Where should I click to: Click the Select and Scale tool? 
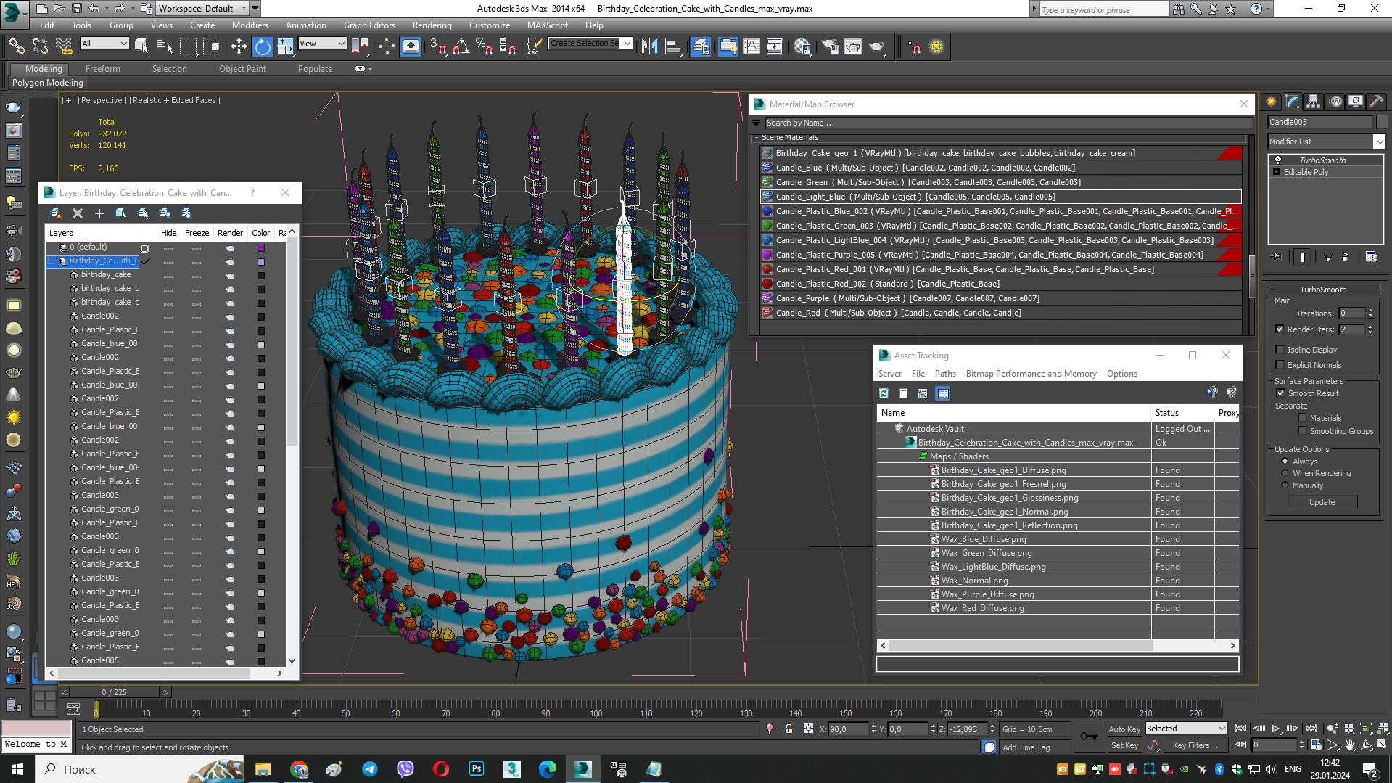click(x=285, y=46)
